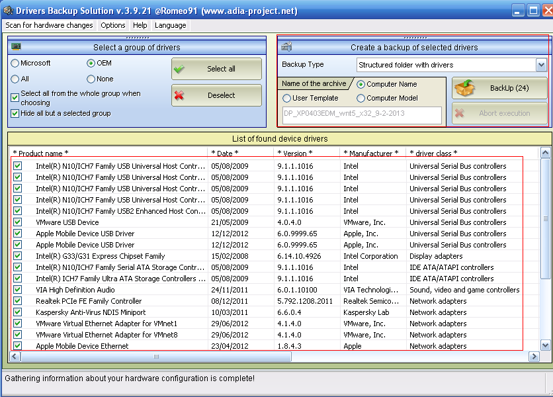Uncheck Intel G33/G31 Express Chipset Family
Screen dimensions: 553x397
point(18,256)
